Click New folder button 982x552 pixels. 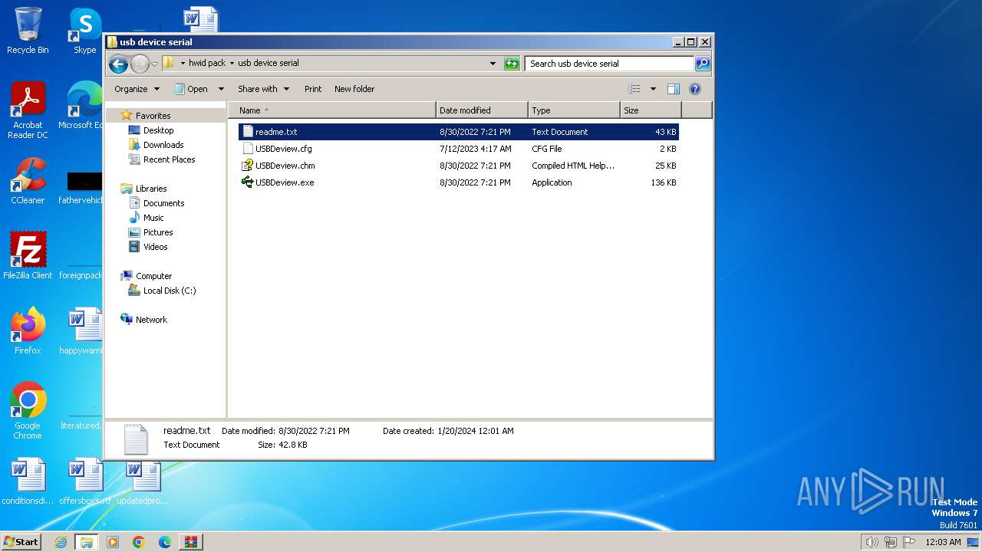(354, 89)
